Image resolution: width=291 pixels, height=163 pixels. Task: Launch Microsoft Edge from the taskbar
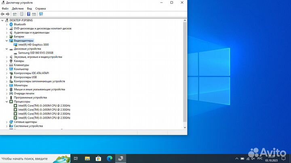click(x=109, y=159)
